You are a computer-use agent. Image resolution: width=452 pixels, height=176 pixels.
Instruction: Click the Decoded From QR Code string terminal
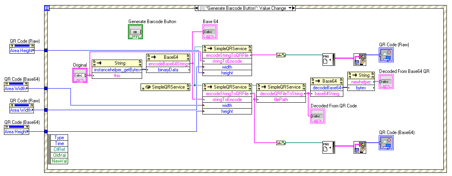[x=317, y=116]
